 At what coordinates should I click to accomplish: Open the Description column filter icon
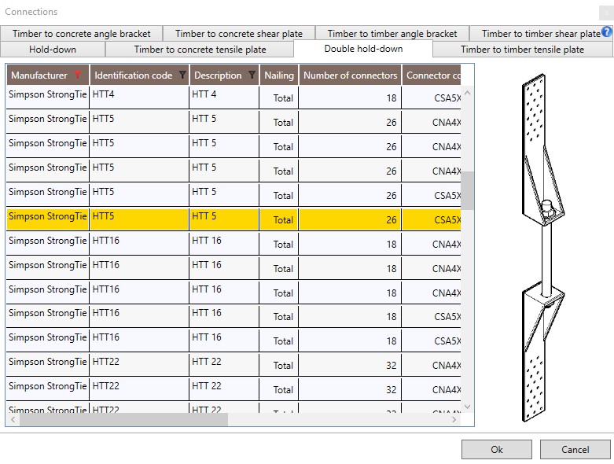pos(252,75)
